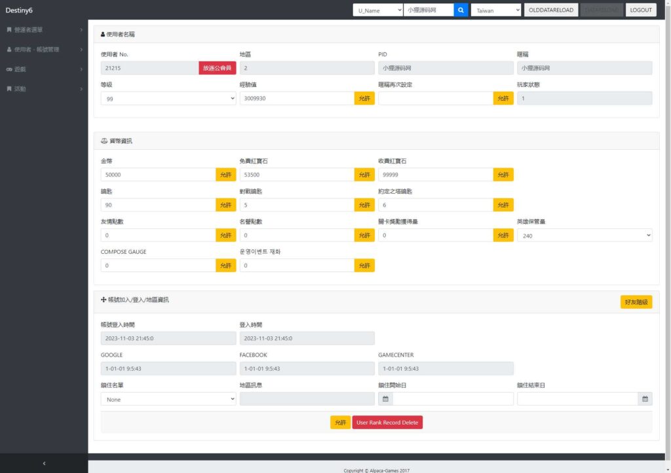This screenshot has width=671, height=473.
Task: Click calendar icon for 鎖住結束日
Action: coord(645,398)
